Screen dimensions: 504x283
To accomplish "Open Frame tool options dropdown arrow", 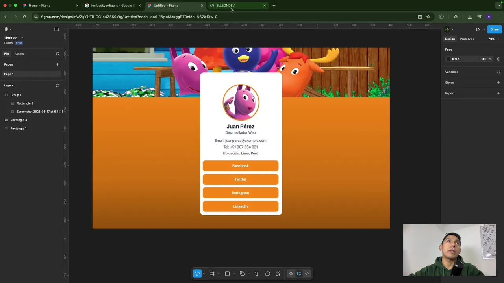I will (x=219, y=274).
